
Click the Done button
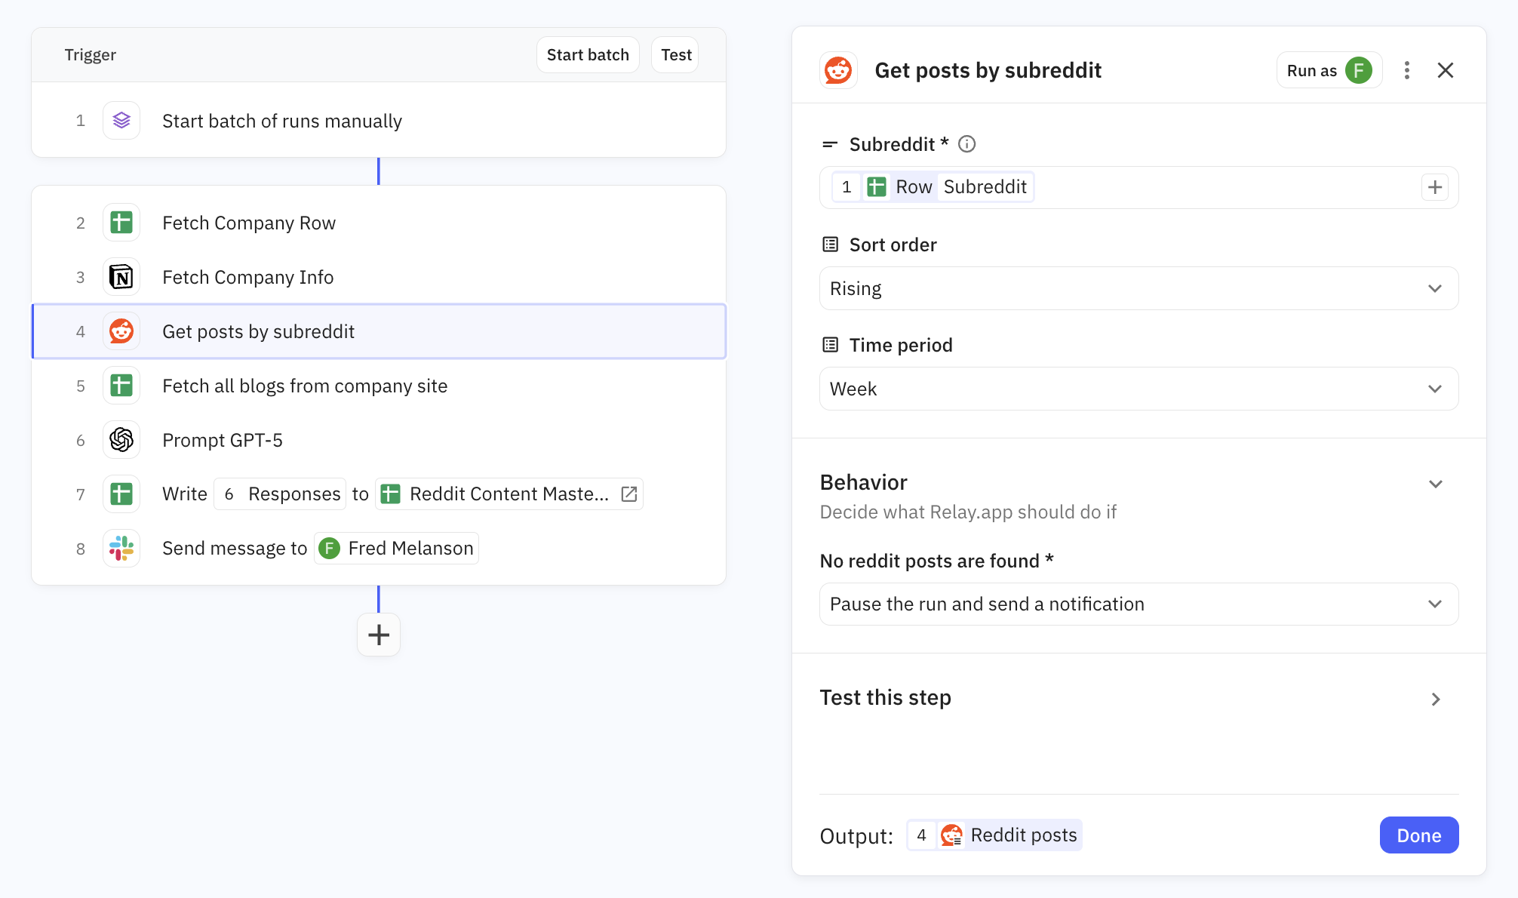(x=1418, y=835)
